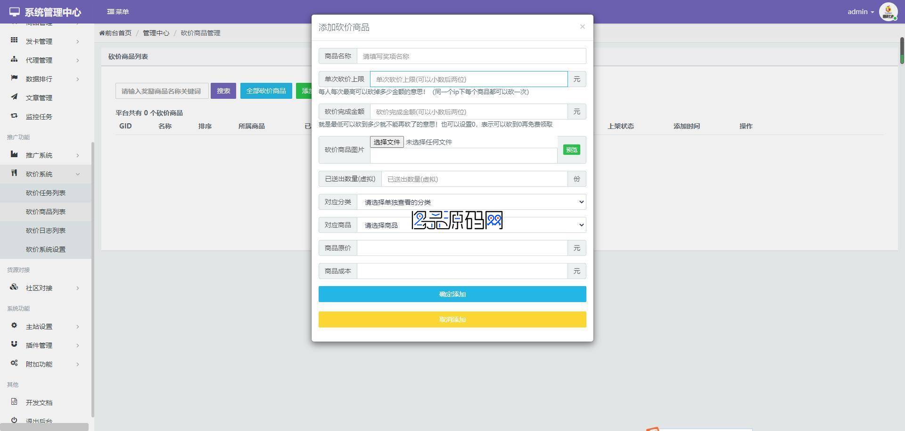Expand the 推广系统 chevron

(x=78, y=156)
